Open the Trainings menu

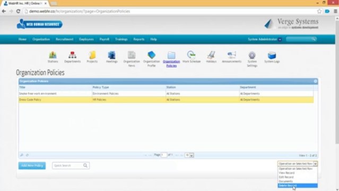pyautogui.click(x=121, y=39)
